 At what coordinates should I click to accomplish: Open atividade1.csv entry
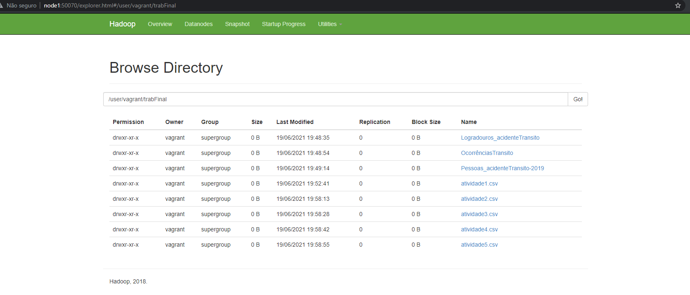pyautogui.click(x=479, y=183)
